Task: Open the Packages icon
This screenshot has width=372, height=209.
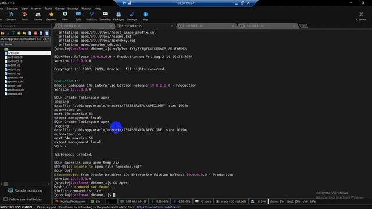Action: [x=119, y=16]
